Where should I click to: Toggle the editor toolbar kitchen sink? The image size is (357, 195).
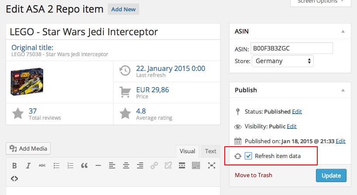pyautogui.click(x=196, y=165)
